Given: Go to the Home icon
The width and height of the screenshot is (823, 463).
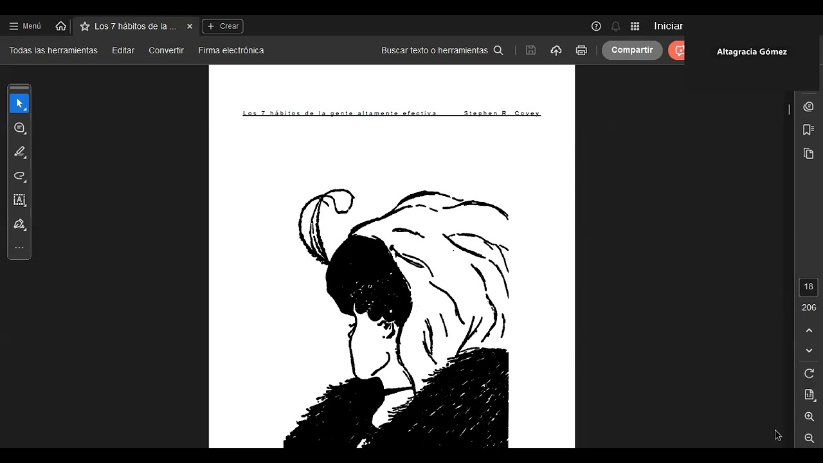Looking at the screenshot, I should [x=61, y=26].
